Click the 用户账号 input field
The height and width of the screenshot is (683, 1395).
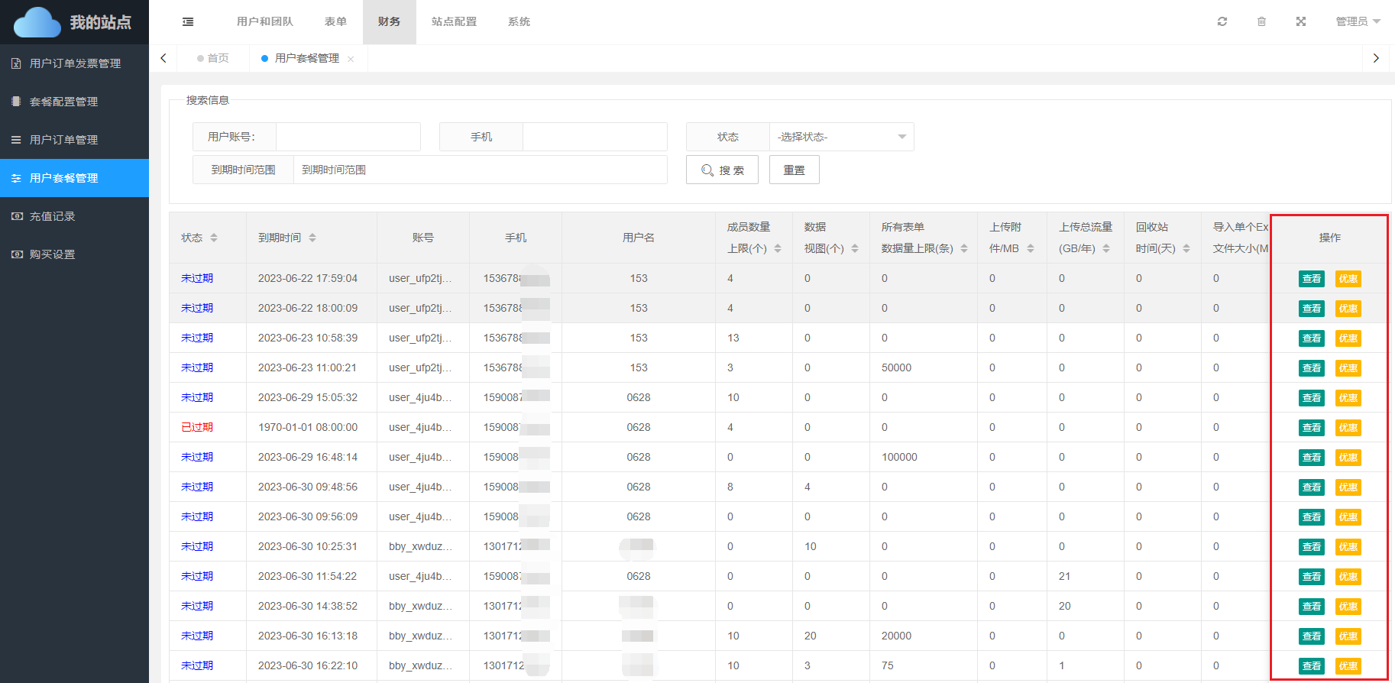[x=348, y=137]
